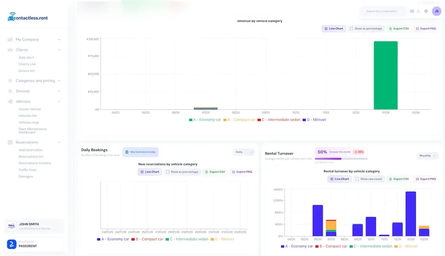Screen dimensions: 445x256
Task: Open the Daily dropdown on Daily Bookings
Action: (x=243, y=152)
